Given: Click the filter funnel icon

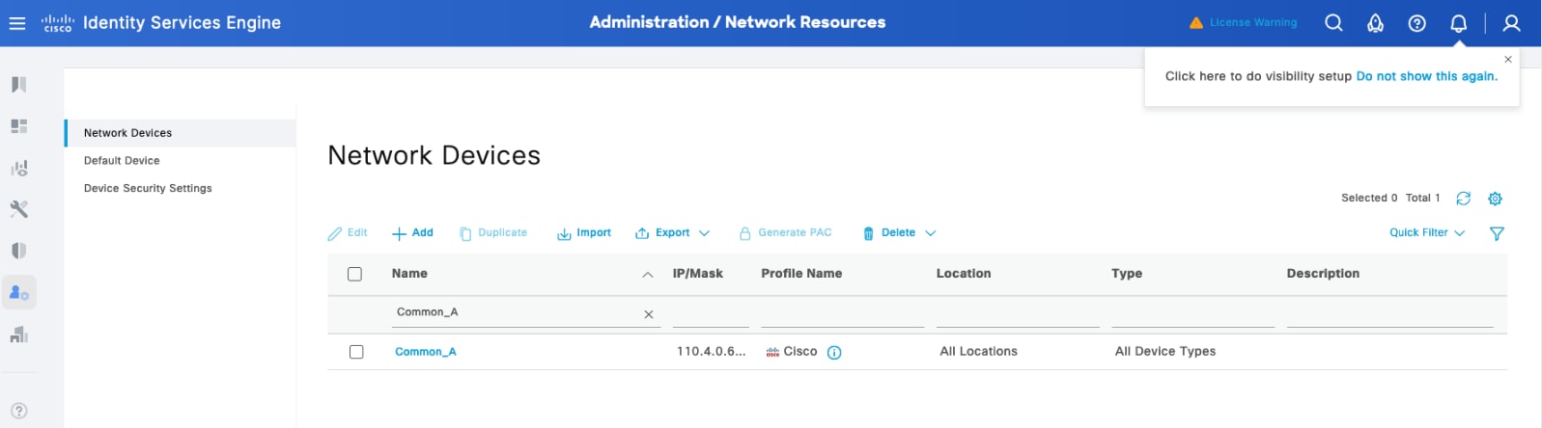Looking at the screenshot, I should (1497, 233).
